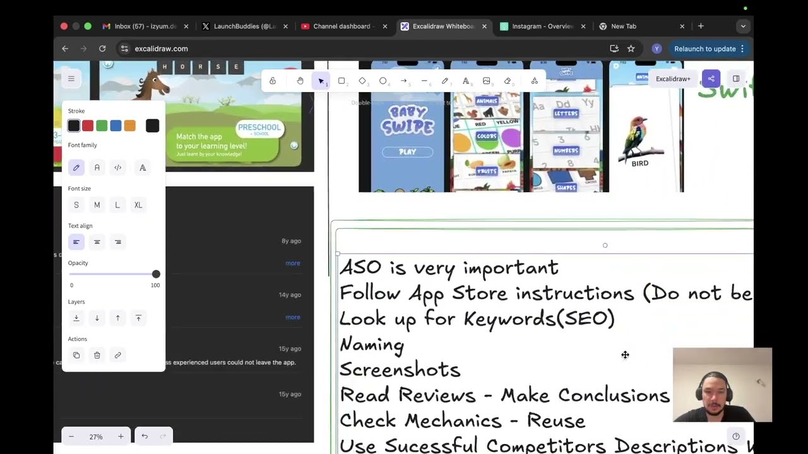
Task: Open the current stroke color picker
Action: pyautogui.click(x=153, y=125)
